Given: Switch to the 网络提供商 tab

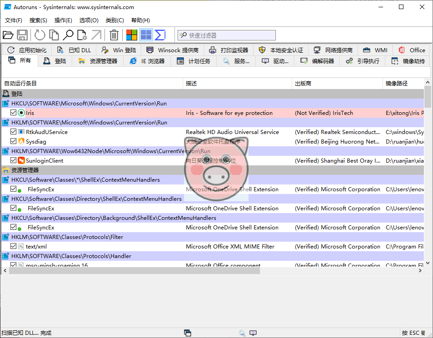Looking at the screenshot, I should pyautogui.click(x=333, y=50).
